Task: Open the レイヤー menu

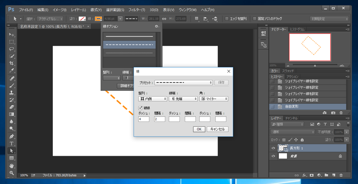Action: pos(78,10)
